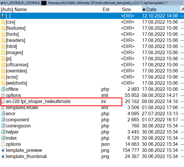Select the template_preview file name
The height and width of the screenshot is (167, 184).
point(24,150)
